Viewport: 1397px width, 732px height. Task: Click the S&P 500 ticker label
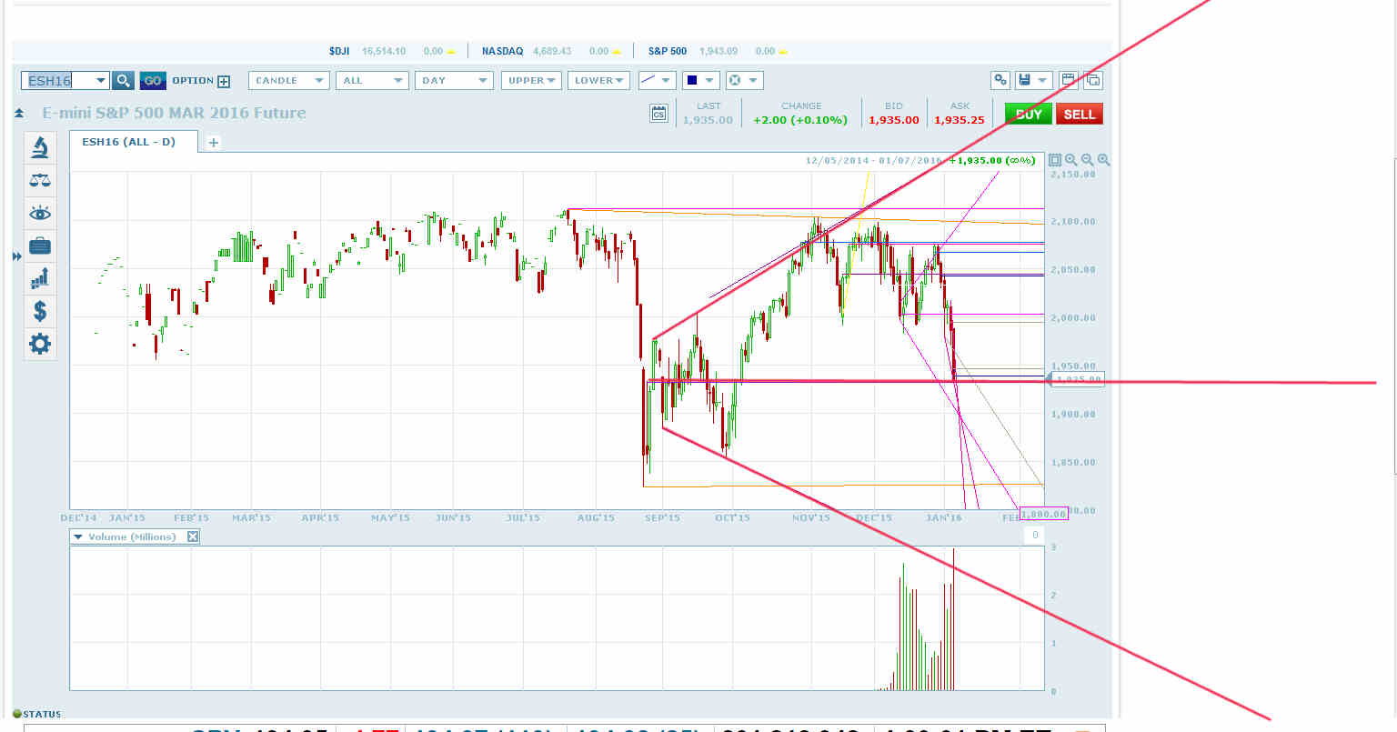pos(668,51)
